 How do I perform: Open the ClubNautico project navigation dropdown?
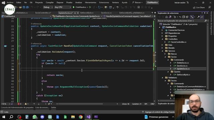26,16
